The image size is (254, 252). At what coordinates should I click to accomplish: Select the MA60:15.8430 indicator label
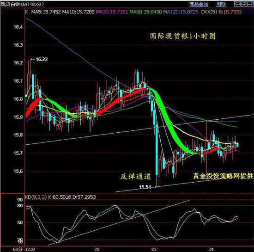point(145,12)
